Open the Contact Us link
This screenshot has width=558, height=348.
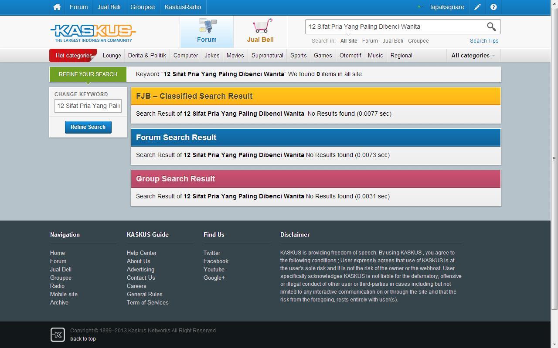141,278
